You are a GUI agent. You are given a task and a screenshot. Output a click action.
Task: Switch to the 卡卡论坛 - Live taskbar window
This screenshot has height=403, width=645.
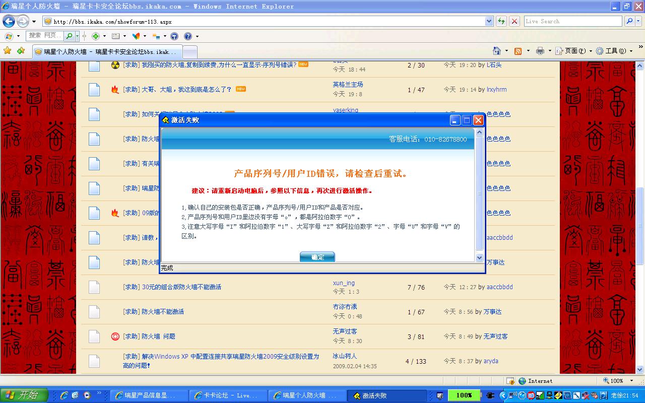228,395
